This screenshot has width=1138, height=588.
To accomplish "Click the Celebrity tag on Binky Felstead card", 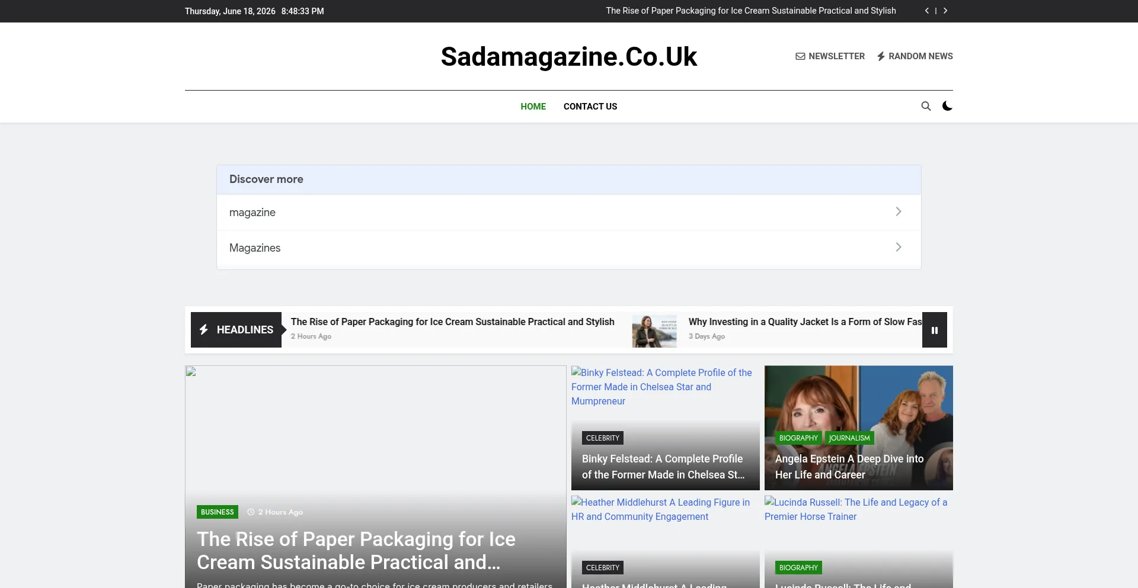I will 603,438.
